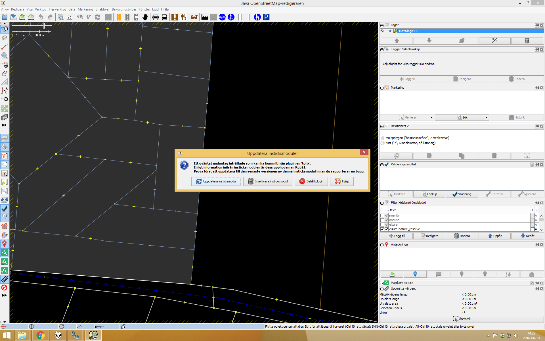Click the castle preset icon

coord(194,17)
